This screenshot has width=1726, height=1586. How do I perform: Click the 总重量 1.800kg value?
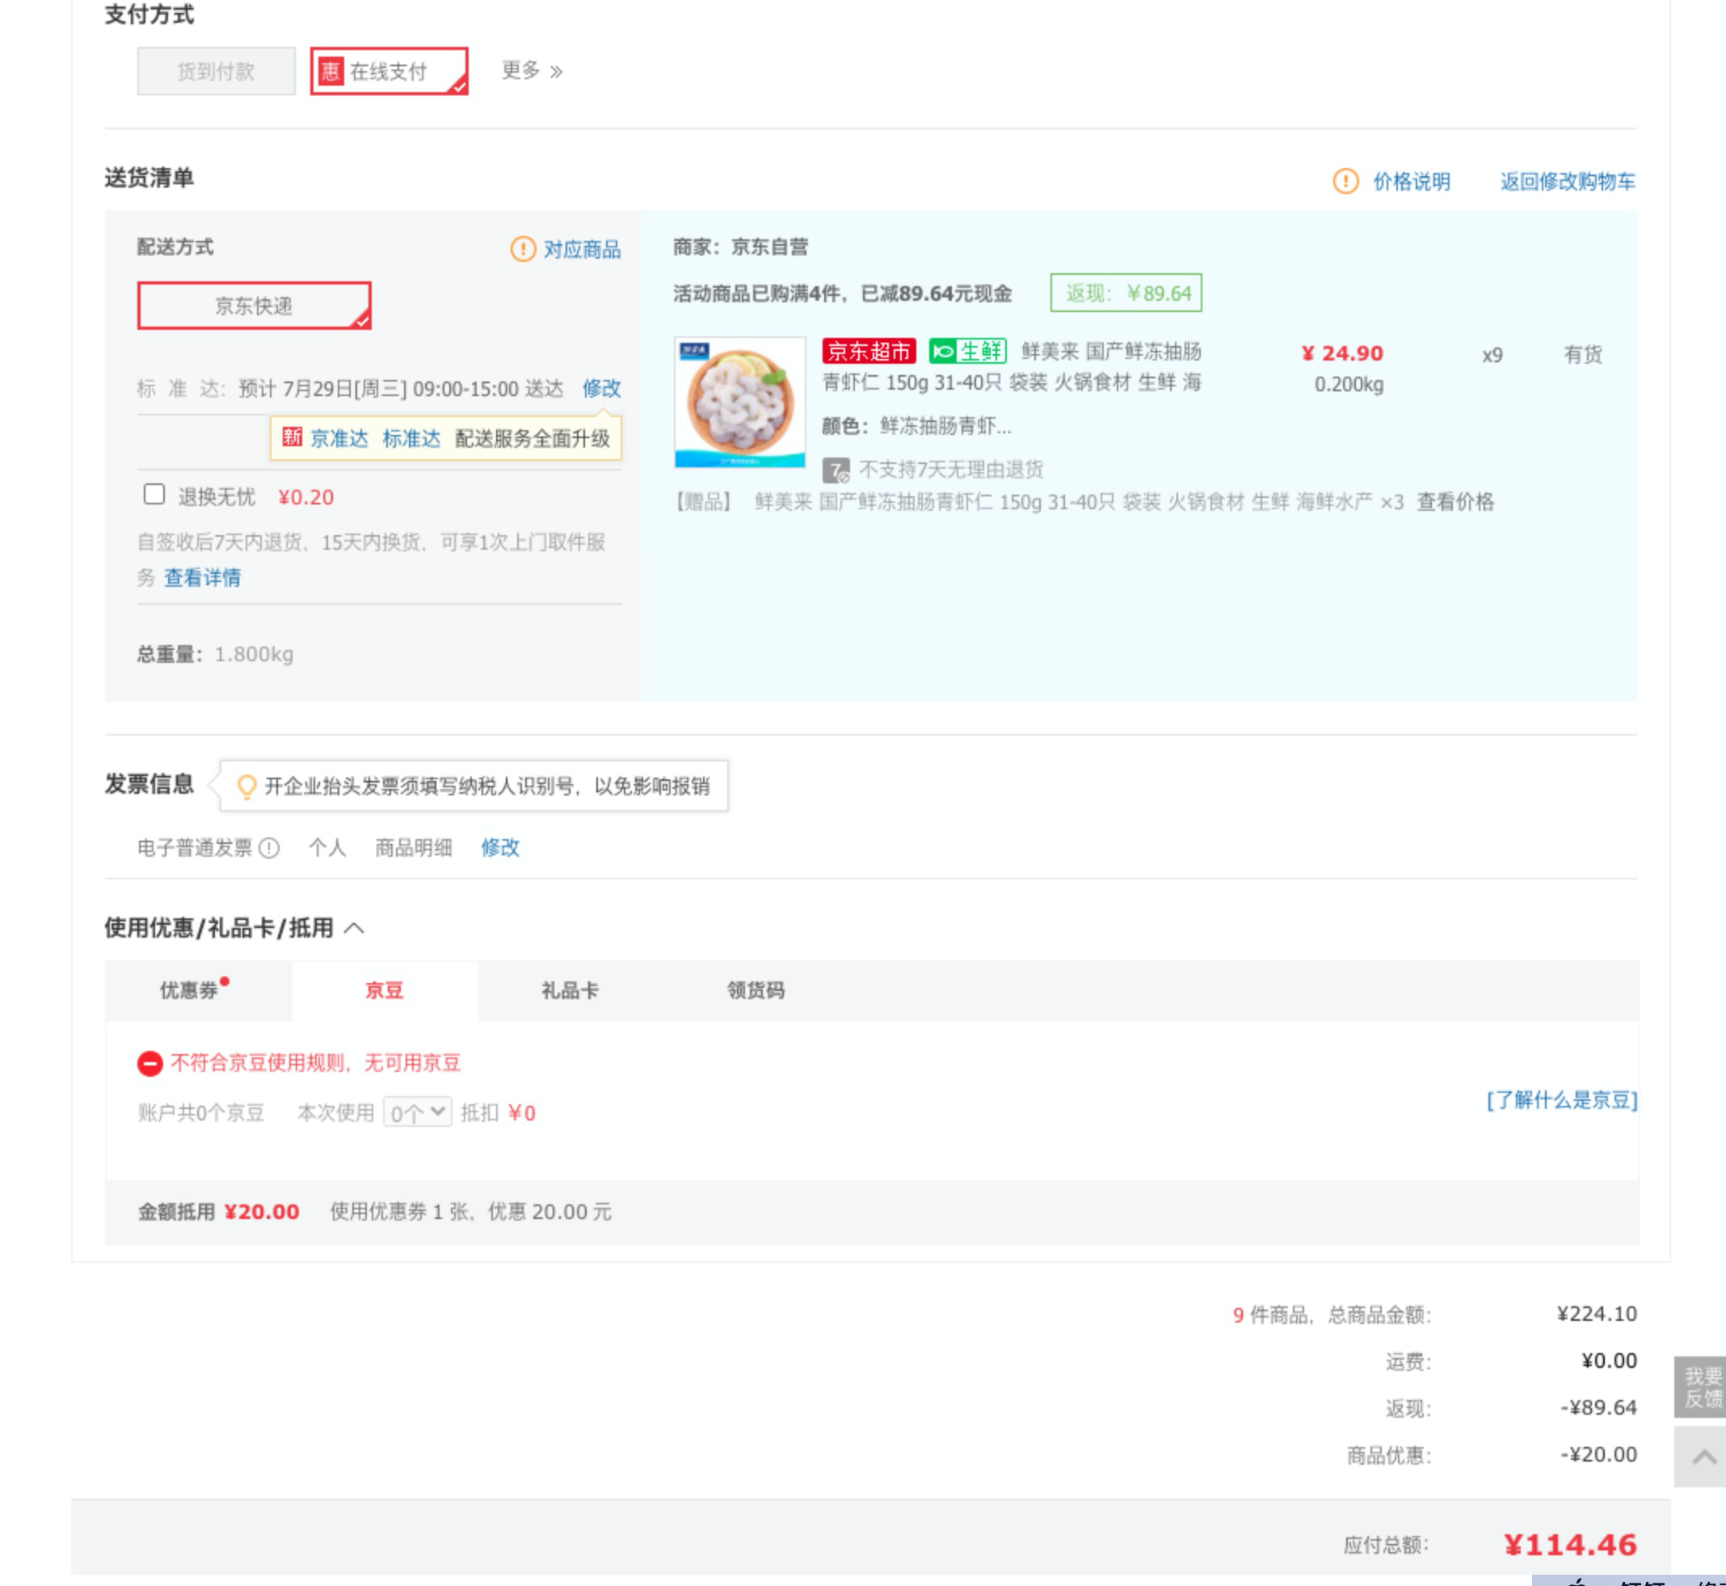[x=254, y=654]
